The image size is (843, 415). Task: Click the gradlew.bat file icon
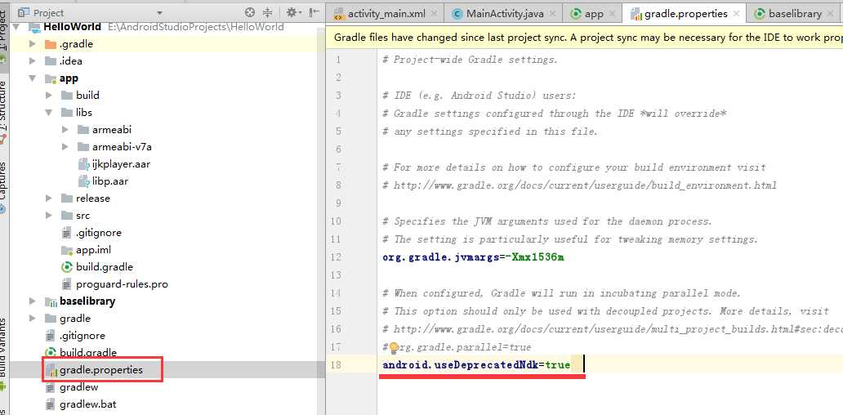tap(51, 404)
